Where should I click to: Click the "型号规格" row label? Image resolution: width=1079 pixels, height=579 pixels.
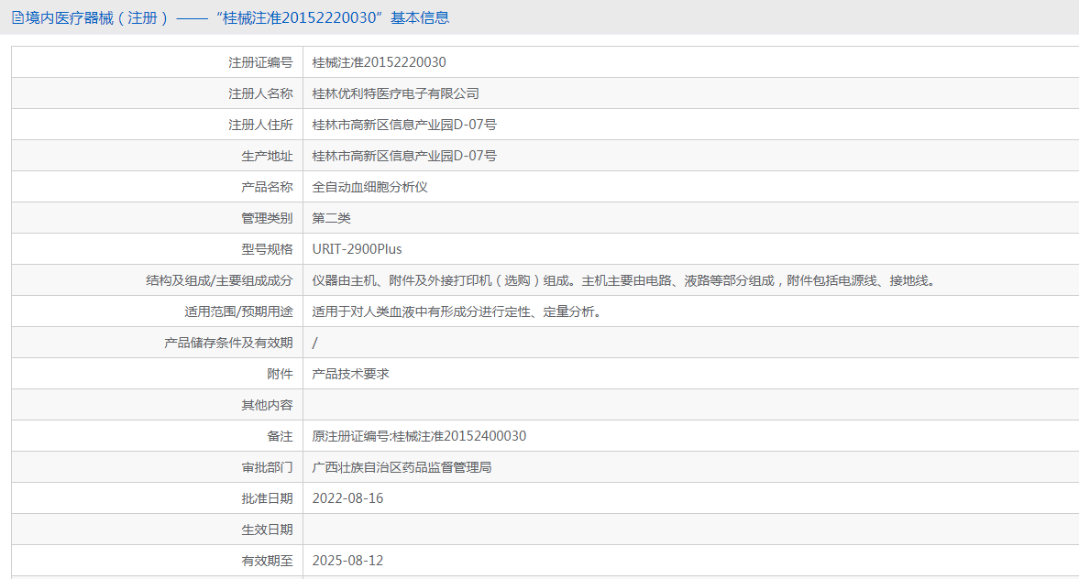[267, 249]
